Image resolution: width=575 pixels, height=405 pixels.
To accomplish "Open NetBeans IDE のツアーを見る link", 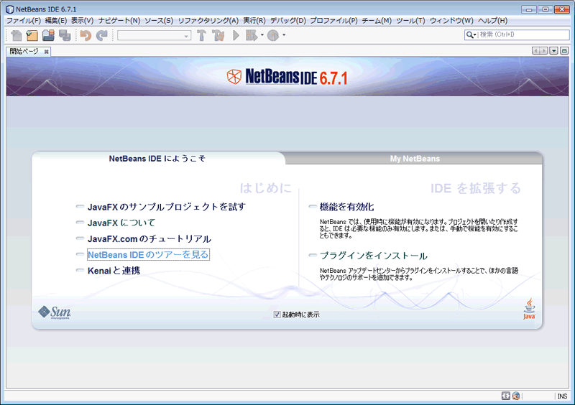I will [x=148, y=255].
